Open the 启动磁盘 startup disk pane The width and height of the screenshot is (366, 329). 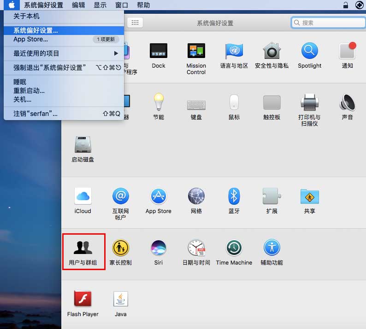(83, 144)
